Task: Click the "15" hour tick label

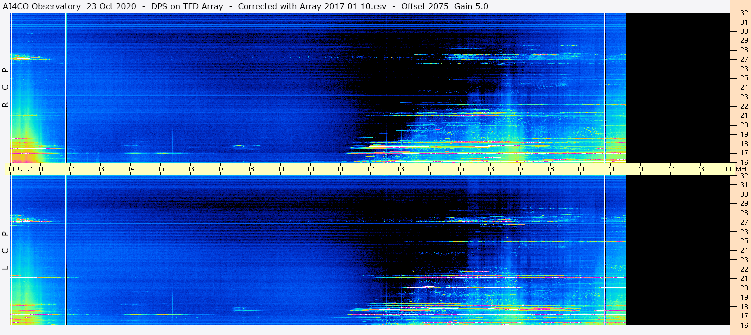Action: [x=460, y=169]
